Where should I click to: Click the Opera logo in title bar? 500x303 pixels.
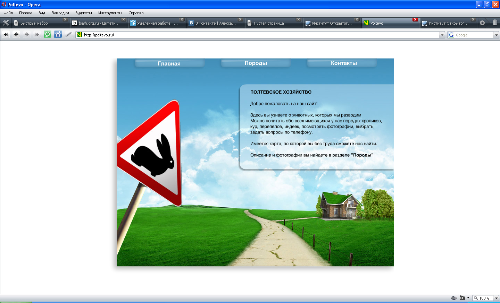tap(4, 5)
